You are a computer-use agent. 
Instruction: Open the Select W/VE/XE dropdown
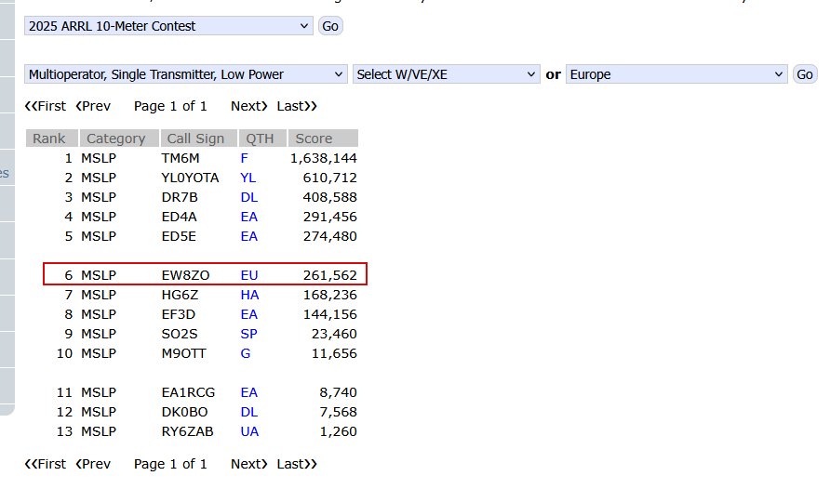pos(446,74)
